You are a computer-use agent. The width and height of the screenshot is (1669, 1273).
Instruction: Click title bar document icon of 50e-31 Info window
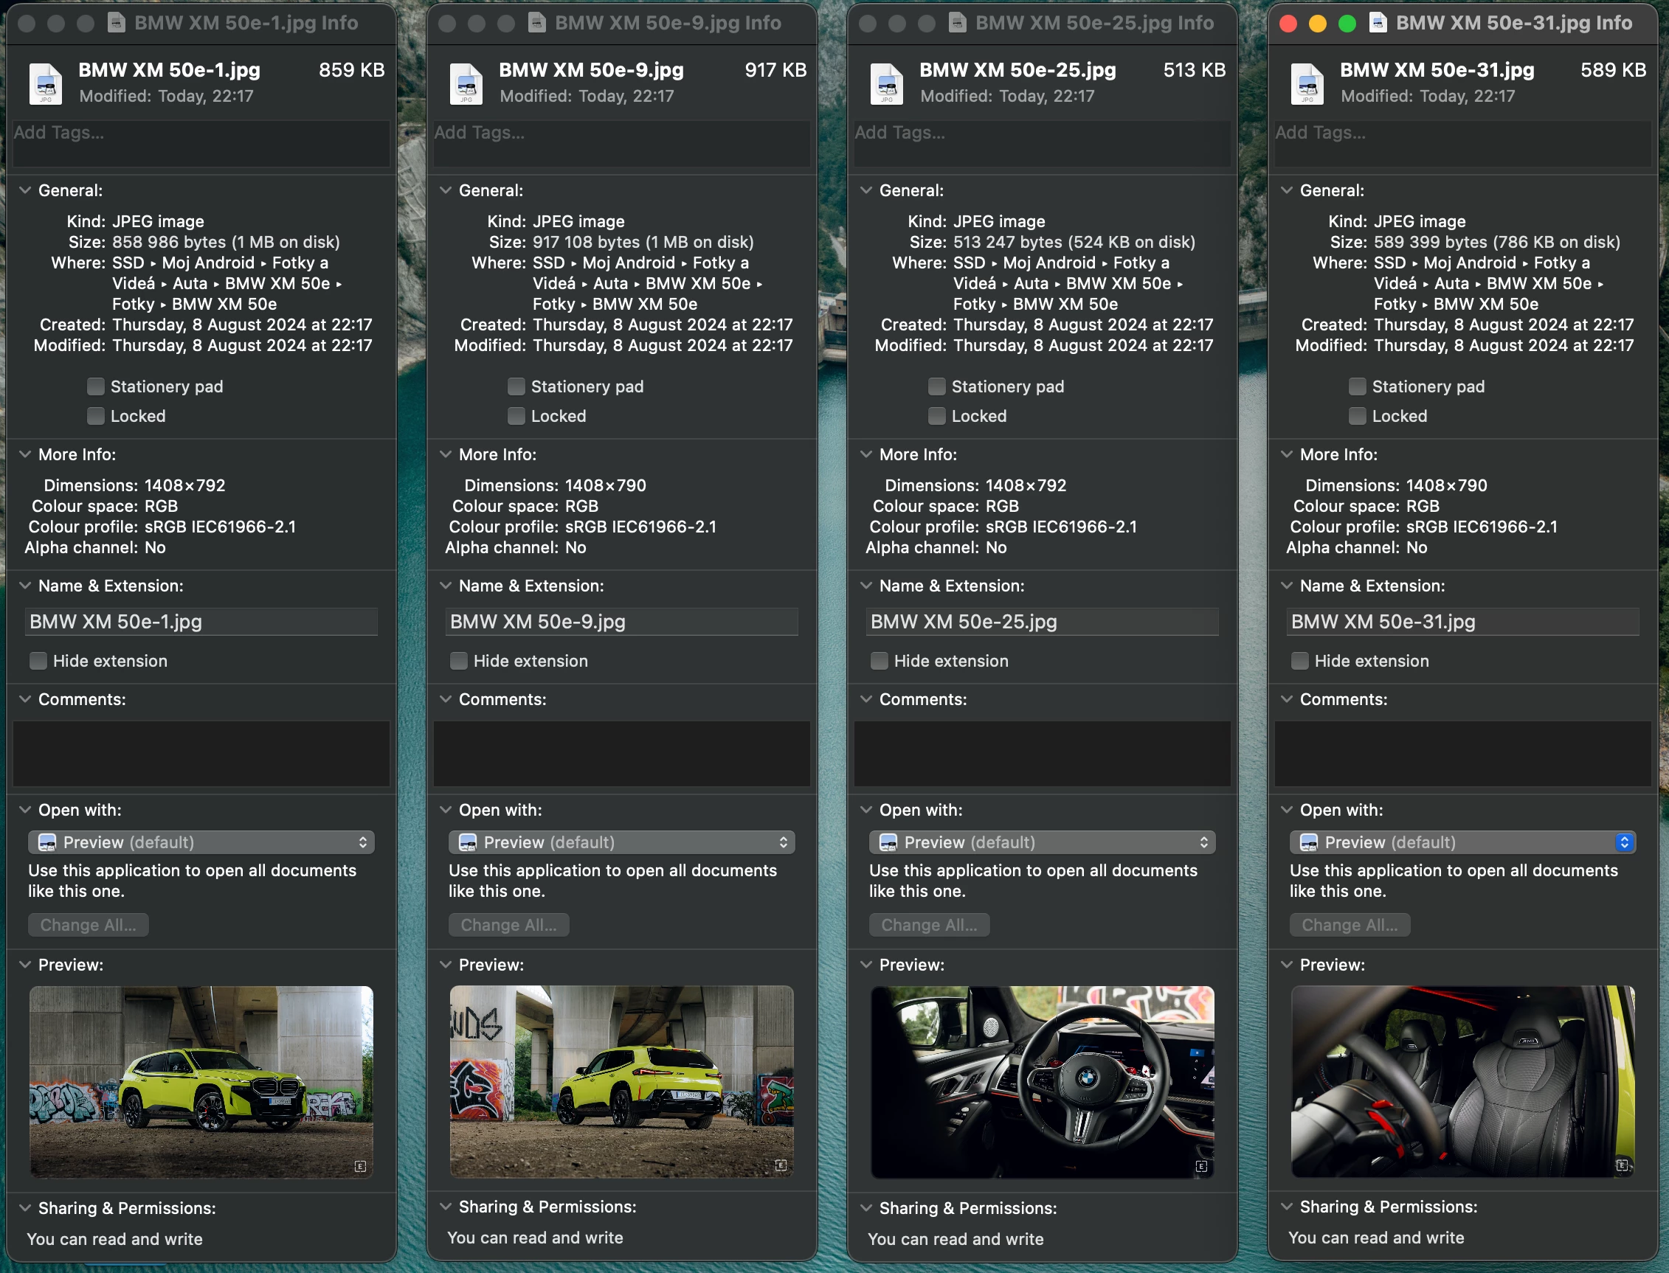click(1378, 23)
